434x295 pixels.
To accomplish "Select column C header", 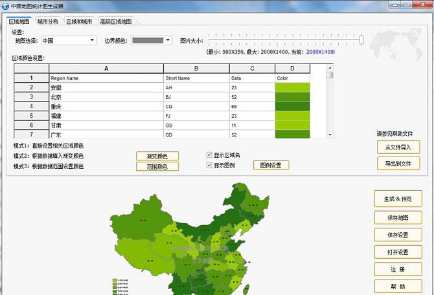I will coord(252,69).
